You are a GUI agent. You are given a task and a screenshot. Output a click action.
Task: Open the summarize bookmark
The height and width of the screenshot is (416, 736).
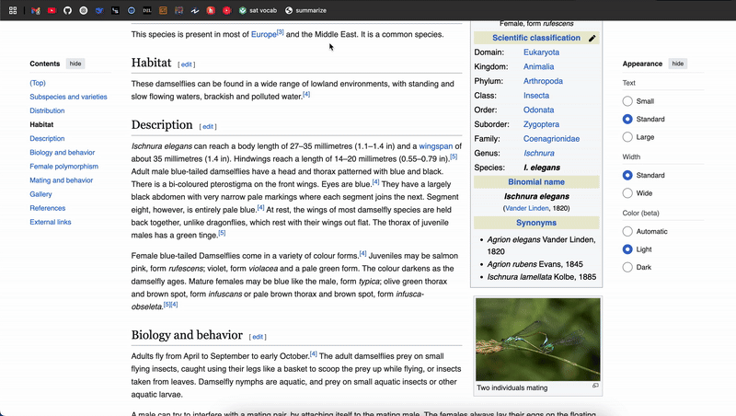(305, 10)
